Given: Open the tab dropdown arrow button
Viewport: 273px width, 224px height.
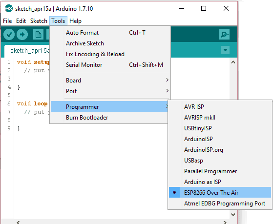Looking at the screenshot, I should tap(225, 50).
